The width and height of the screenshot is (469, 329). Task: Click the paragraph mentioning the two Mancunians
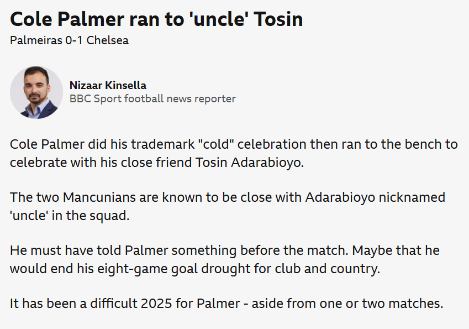[x=228, y=206]
